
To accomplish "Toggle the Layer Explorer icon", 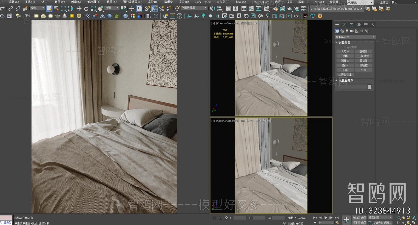I will pos(235,9).
